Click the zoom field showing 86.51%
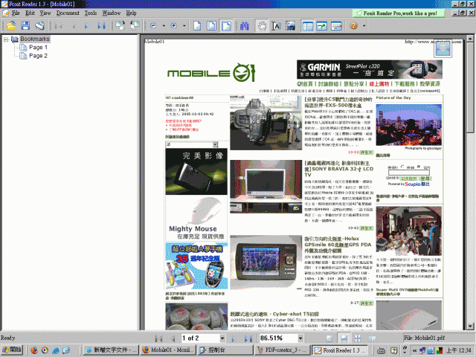 point(278,338)
